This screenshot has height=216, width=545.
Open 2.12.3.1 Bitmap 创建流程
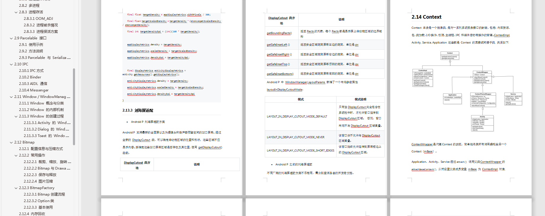point(44,194)
